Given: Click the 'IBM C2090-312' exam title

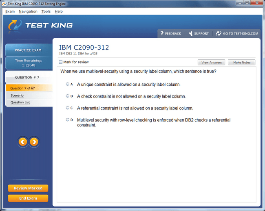Looking at the screenshot, I should coord(84,48).
